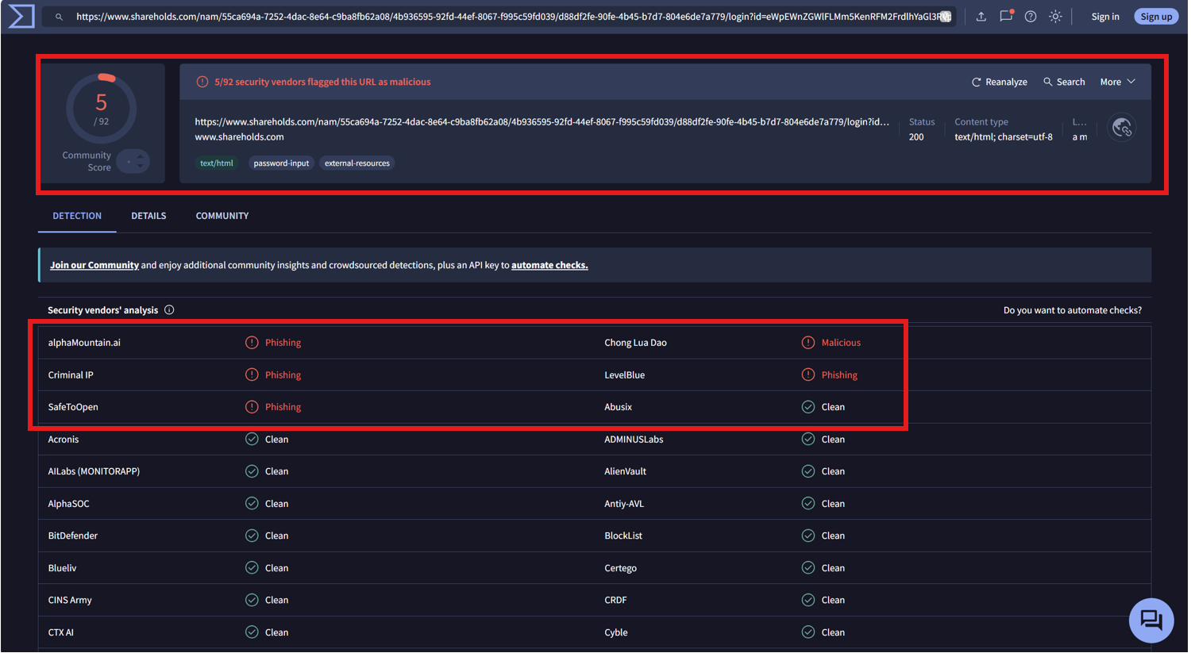Click the Clean verdict for Abusix
Image resolution: width=1191 pixels, height=653 pixels.
point(833,407)
